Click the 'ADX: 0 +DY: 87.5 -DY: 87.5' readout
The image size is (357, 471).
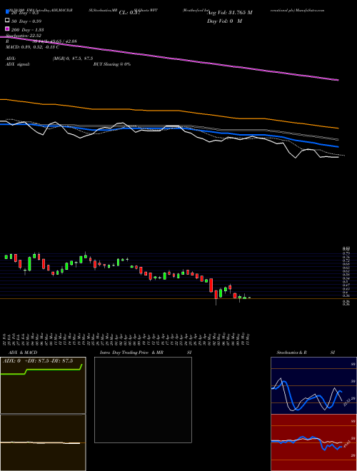click(38, 361)
